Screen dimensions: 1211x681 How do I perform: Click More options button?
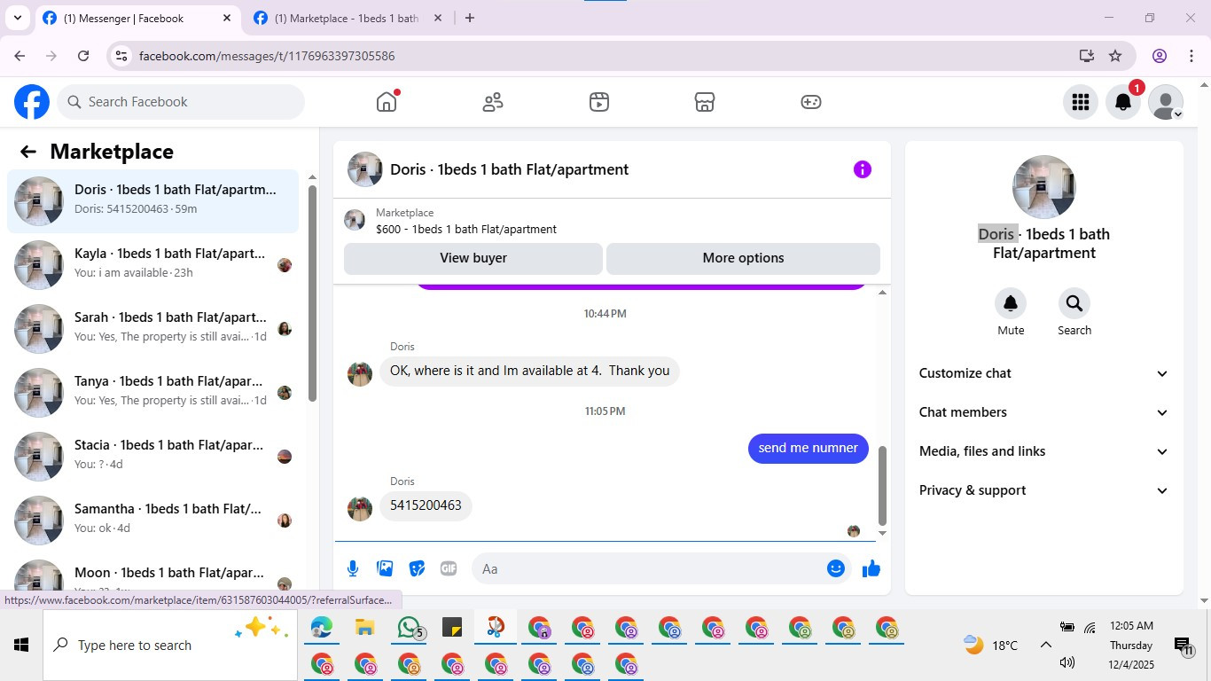[x=743, y=258]
